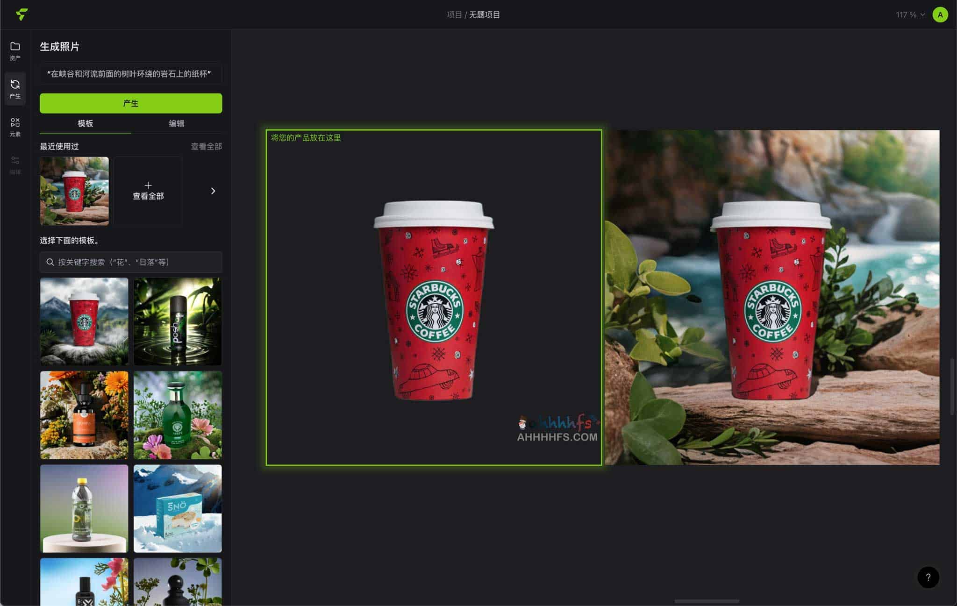Image resolution: width=957 pixels, height=606 pixels.
Task: Click the 查看全部 link
Action: (x=206, y=146)
